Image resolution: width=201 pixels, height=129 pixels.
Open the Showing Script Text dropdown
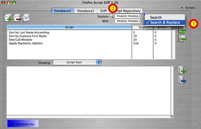pyautogui.click(x=77, y=62)
